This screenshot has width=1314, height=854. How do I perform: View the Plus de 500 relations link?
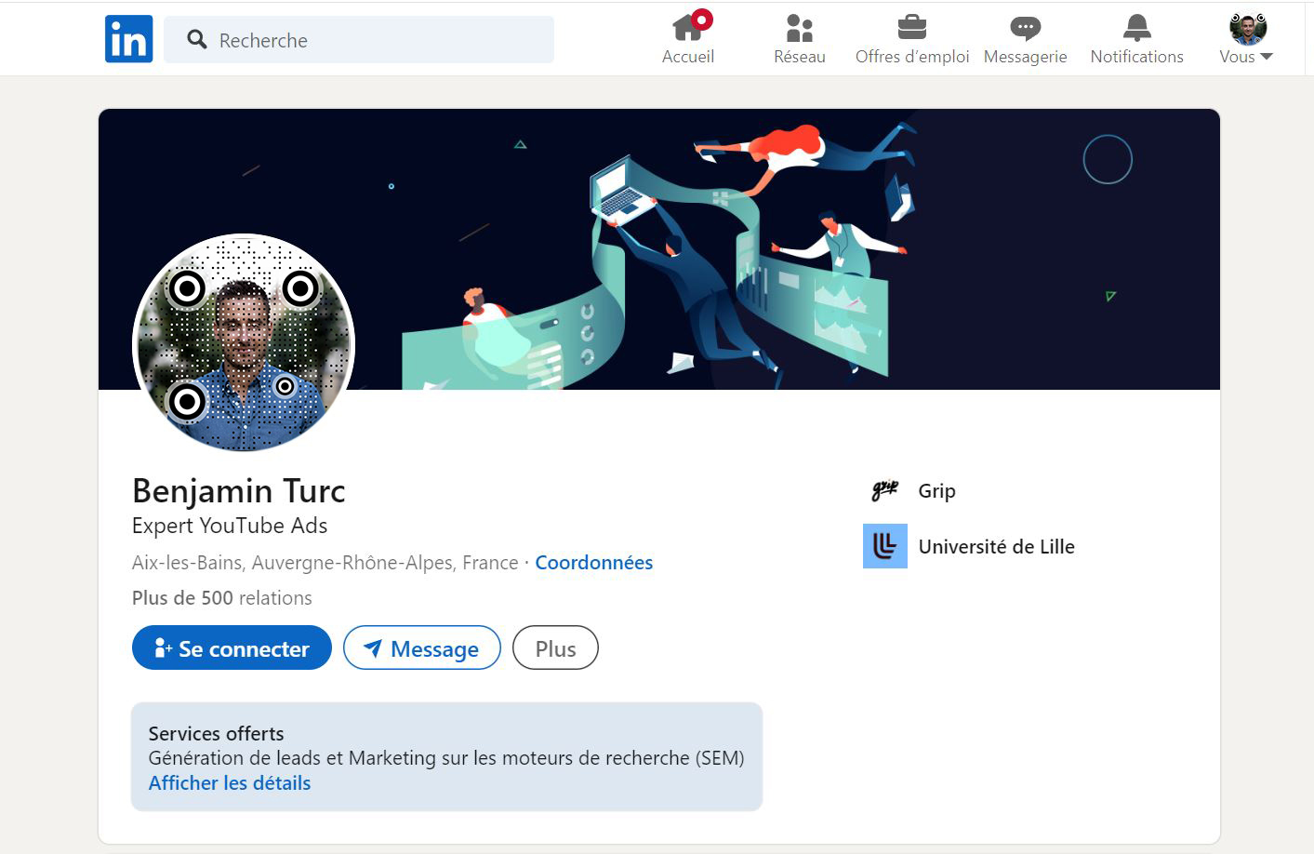click(x=221, y=598)
